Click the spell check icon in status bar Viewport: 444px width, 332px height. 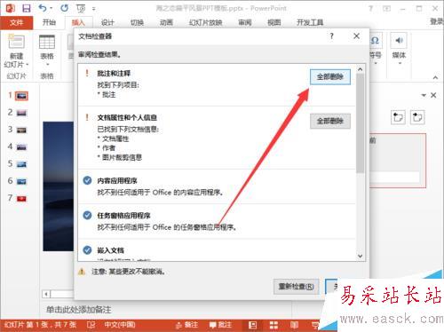(x=91, y=325)
